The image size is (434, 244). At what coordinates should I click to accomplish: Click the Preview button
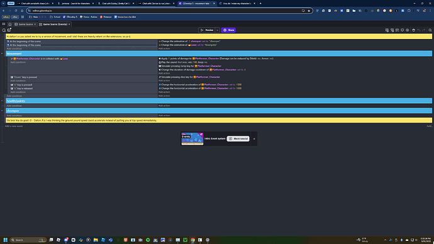coord(207,30)
